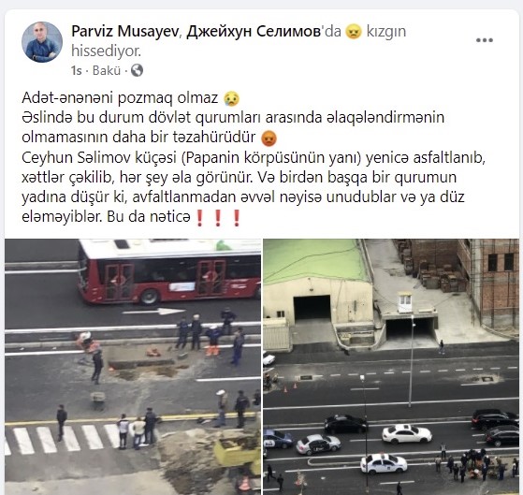Image resolution: width=523 pixels, height=495 pixels.
Task: Click the red exclamation marks emoji
Action: pyautogui.click(x=218, y=218)
